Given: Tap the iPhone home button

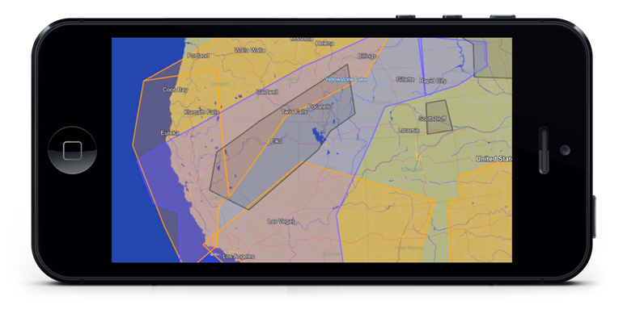Looking at the screenshot, I should tap(72, 150).
